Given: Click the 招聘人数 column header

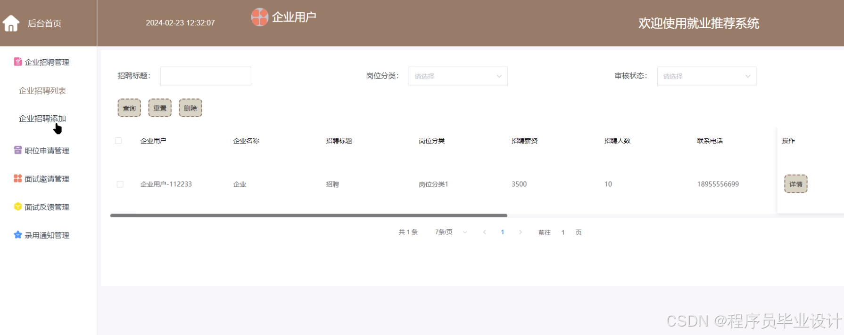Looking at the screenshot, I should point(617,141).
